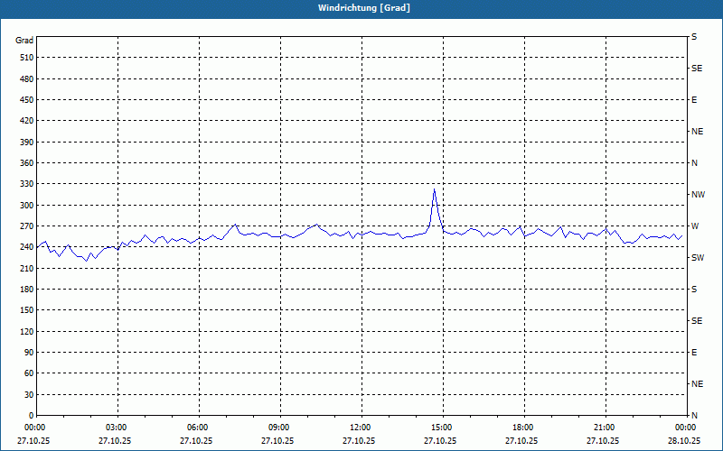Click the 450 value on the degree axis
This screenshot has height=451, width=723.
pyautogui.click(x=27, y=100)
